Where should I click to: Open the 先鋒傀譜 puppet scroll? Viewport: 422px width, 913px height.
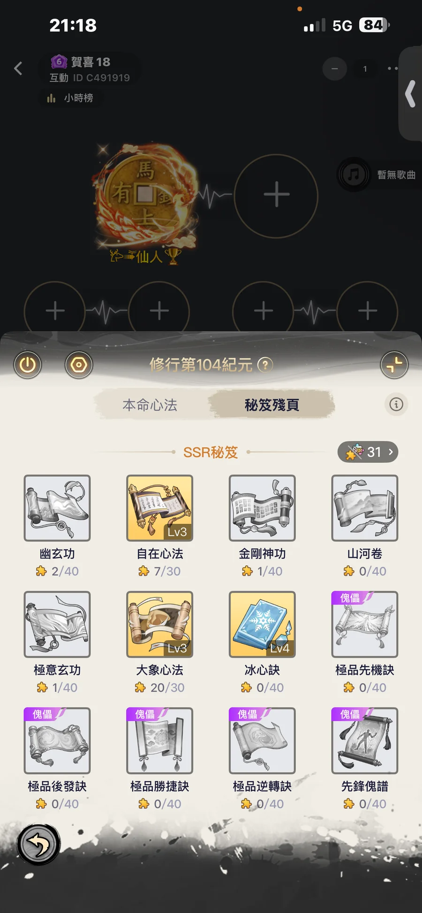(x=365, y=740)
